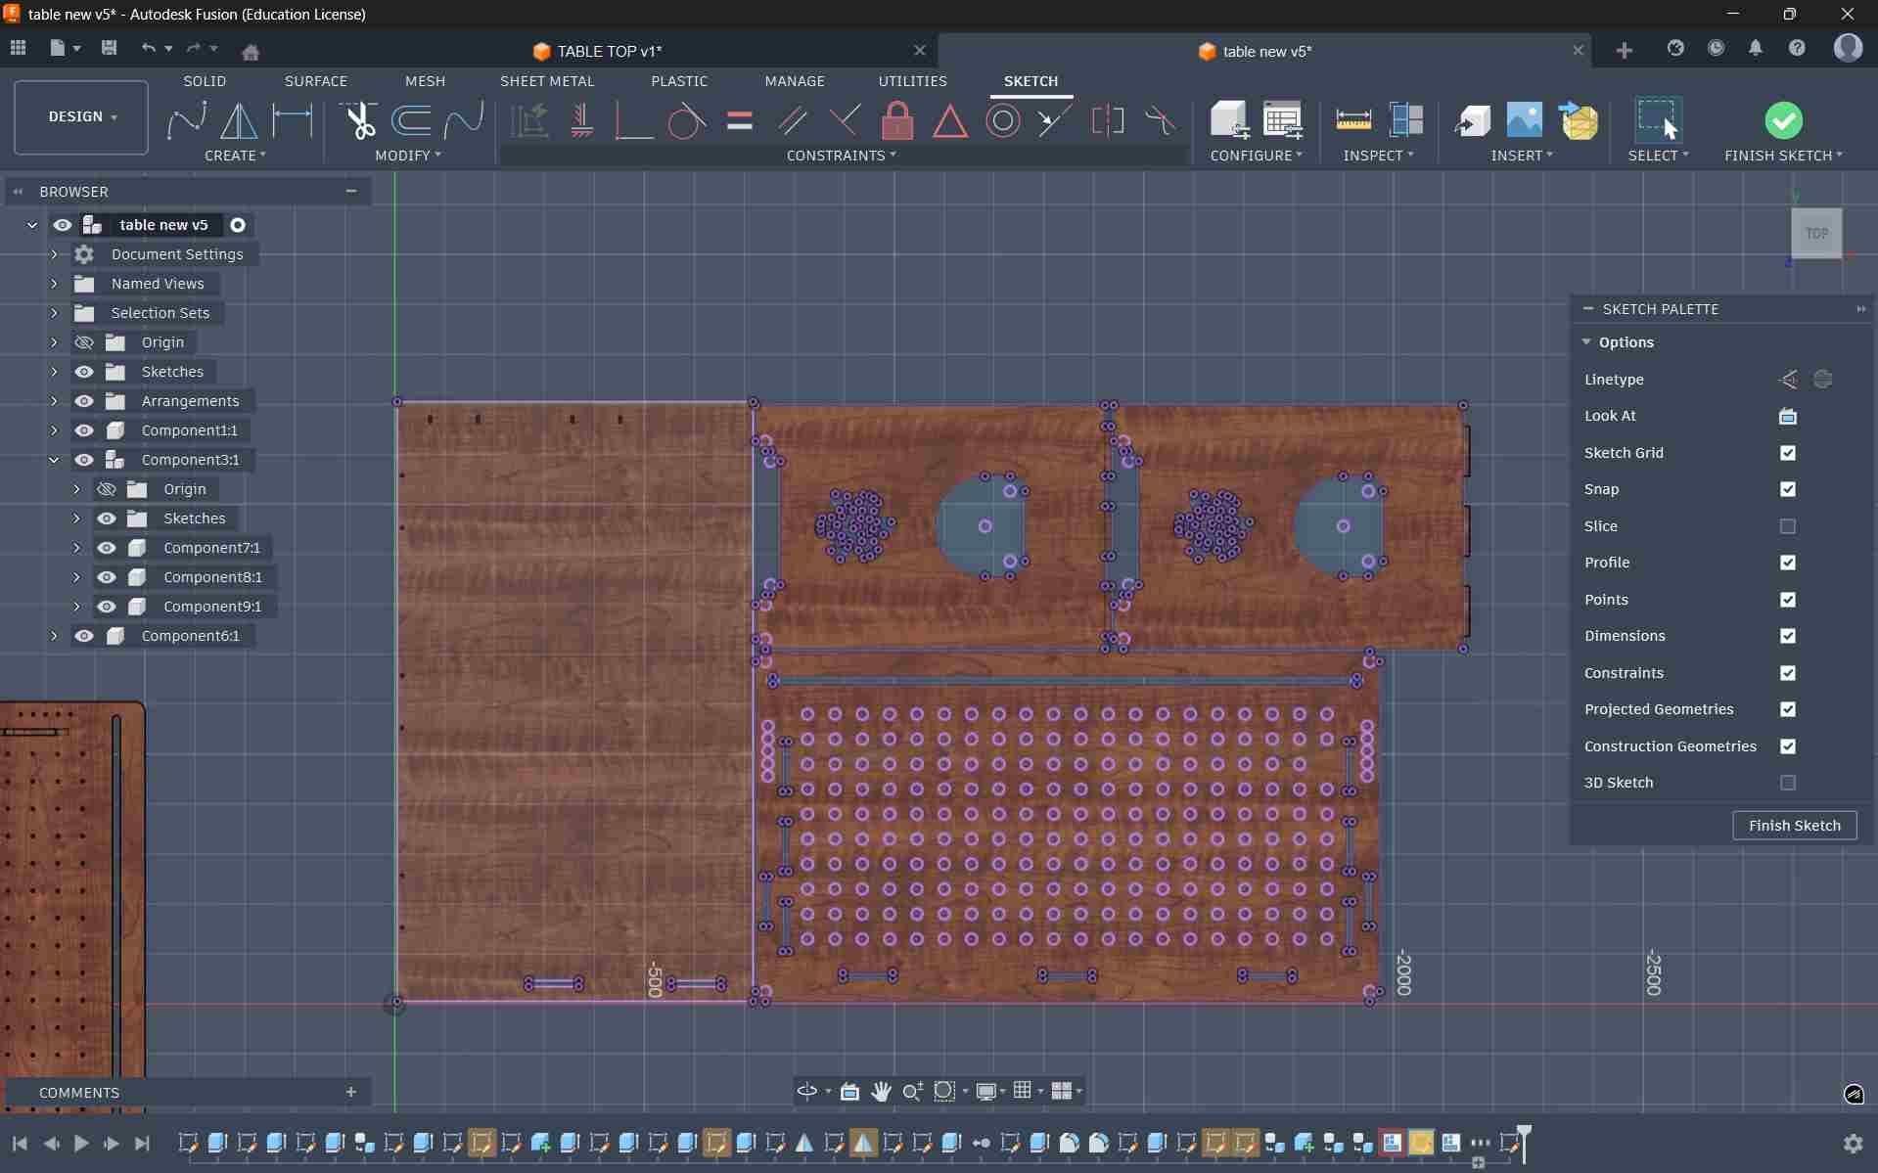Open the DESIGN workspace dropdown

81,117
